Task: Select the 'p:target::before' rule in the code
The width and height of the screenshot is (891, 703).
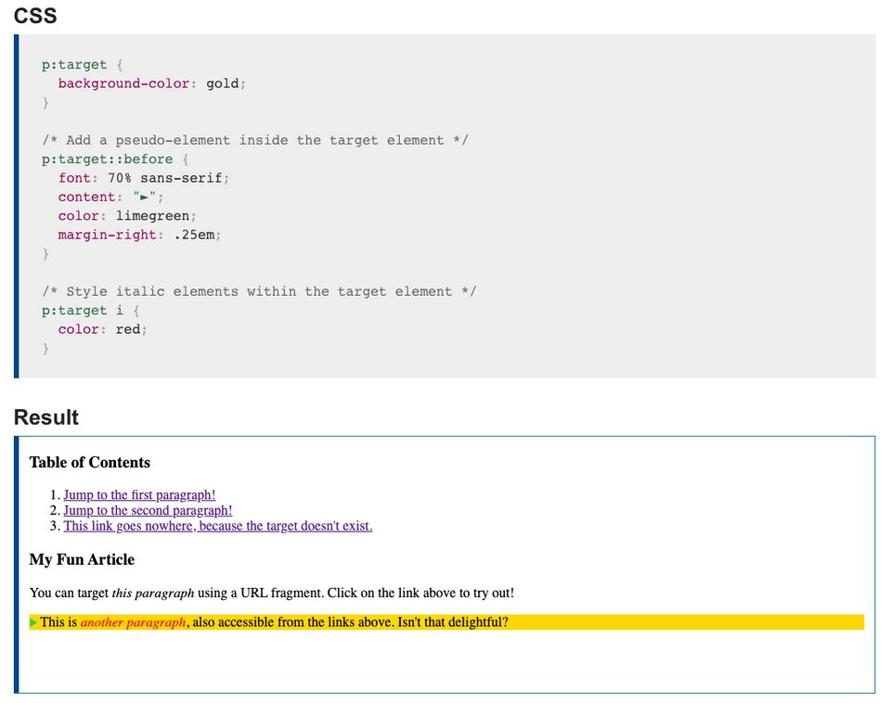Action: 106,159
